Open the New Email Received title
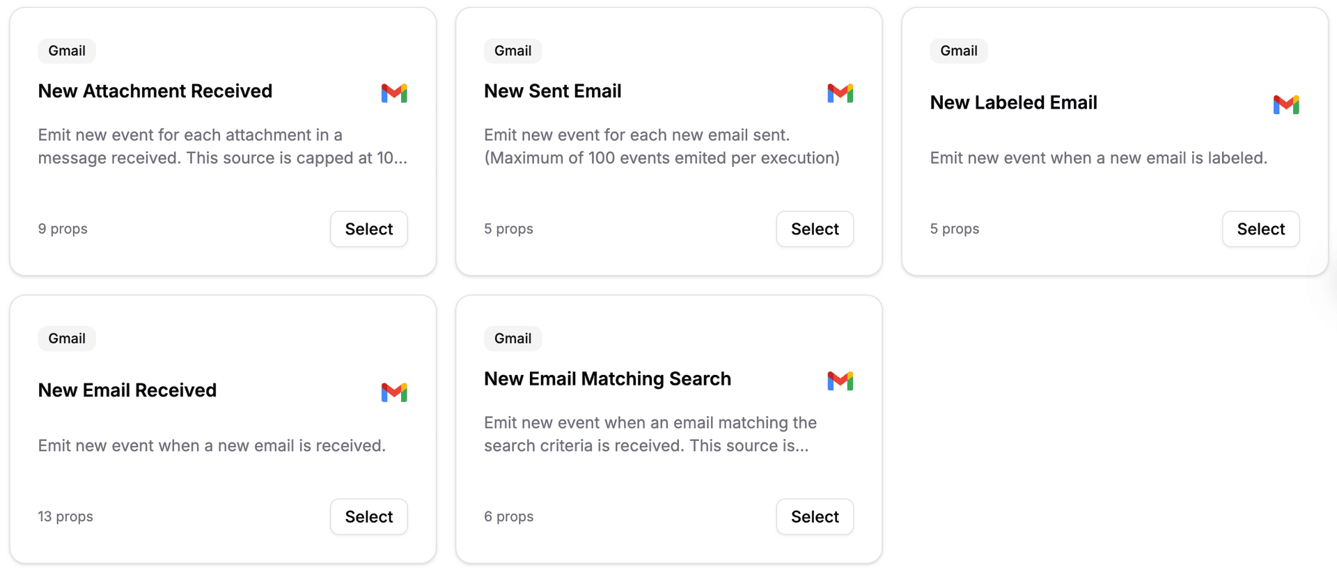1337x574 pixels. [127, 390]
